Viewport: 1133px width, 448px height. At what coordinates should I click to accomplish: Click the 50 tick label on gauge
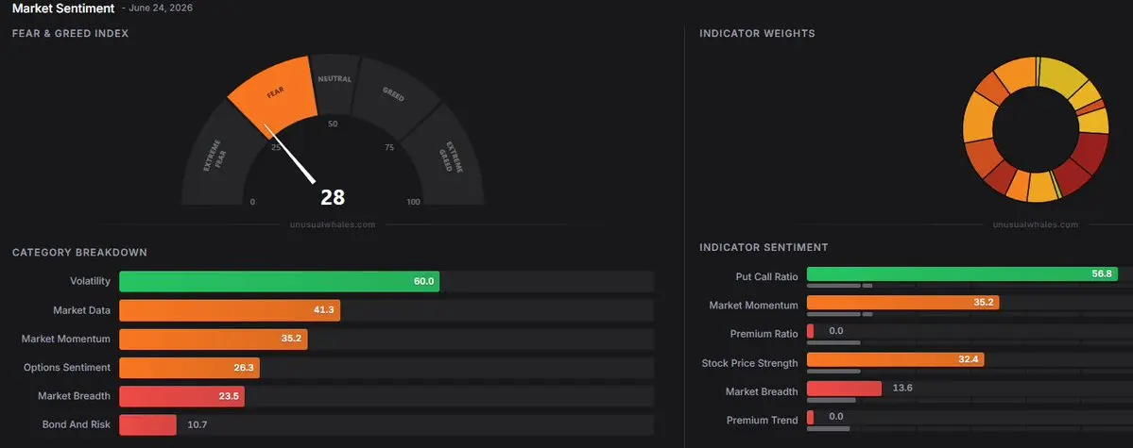333,124
